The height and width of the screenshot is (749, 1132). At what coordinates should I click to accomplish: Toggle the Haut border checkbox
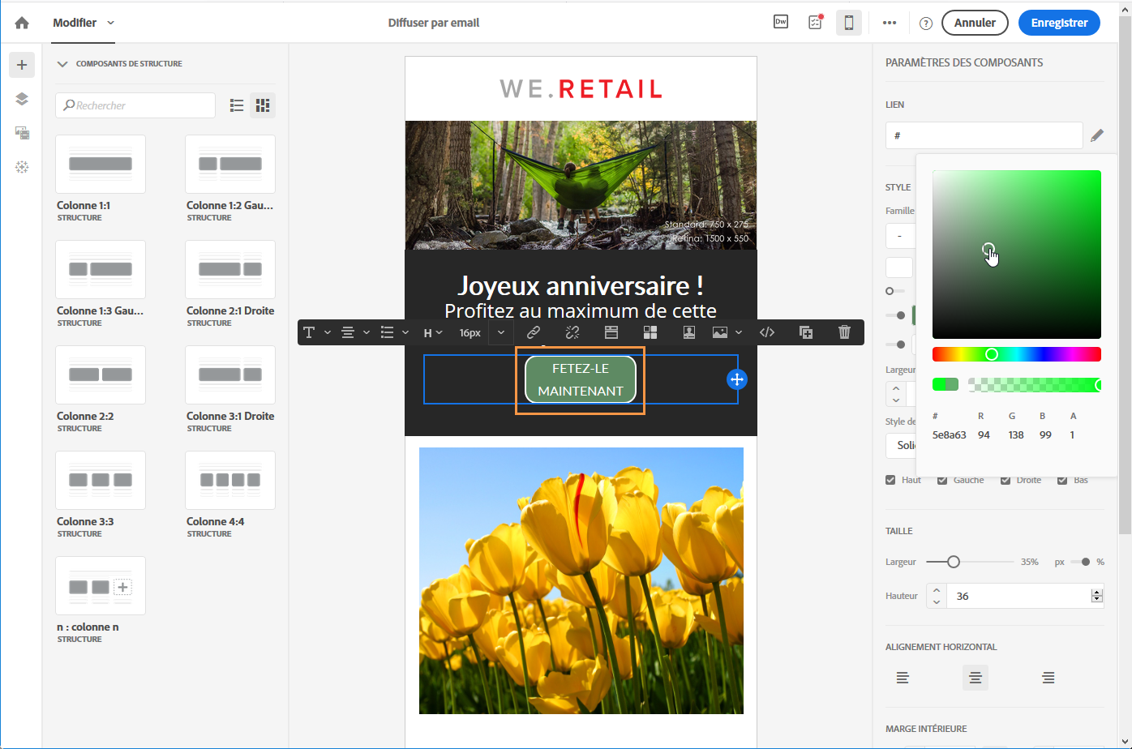point(890,480)
